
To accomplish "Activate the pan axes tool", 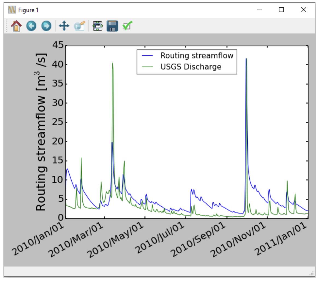I will coord(64,26).
